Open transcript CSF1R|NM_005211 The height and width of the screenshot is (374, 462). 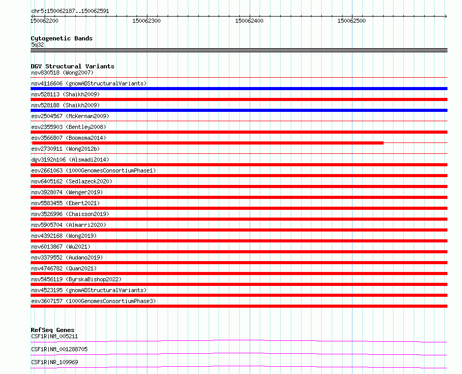click(x=55, y=336)
